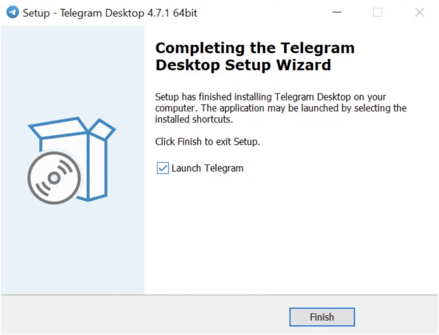The height and width of the screenshot is (335, 439).
Task: Click the light blue side panel above the box
Action: (x=72, y=70)
